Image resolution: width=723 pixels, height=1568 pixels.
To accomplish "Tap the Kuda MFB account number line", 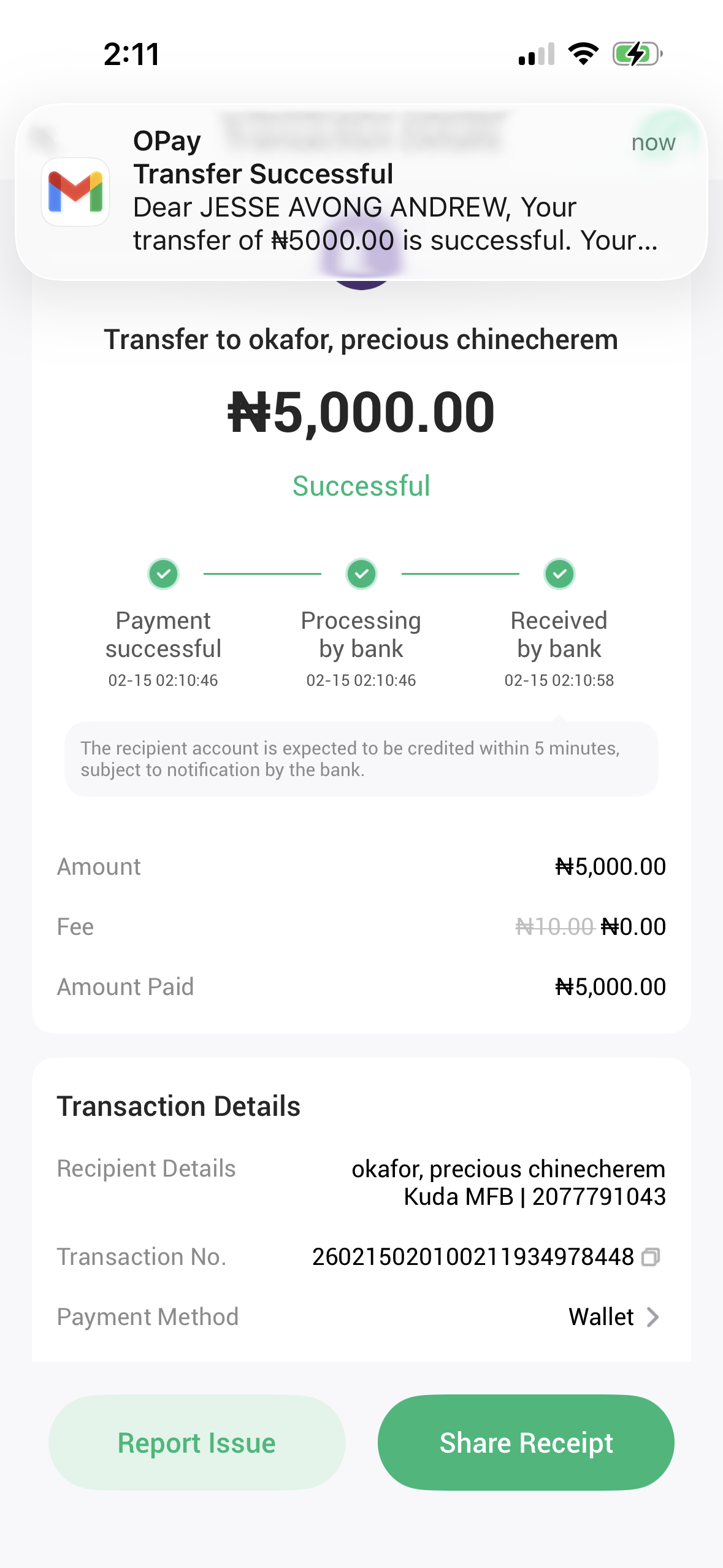I will [x=534, y=1196].
